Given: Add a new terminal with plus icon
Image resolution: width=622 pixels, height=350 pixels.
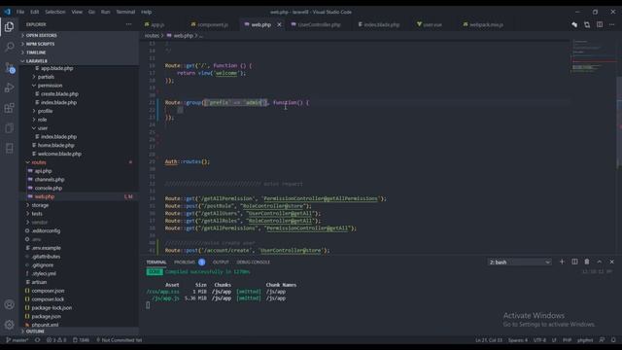Looking at the screenshot, I should [562, 262].
